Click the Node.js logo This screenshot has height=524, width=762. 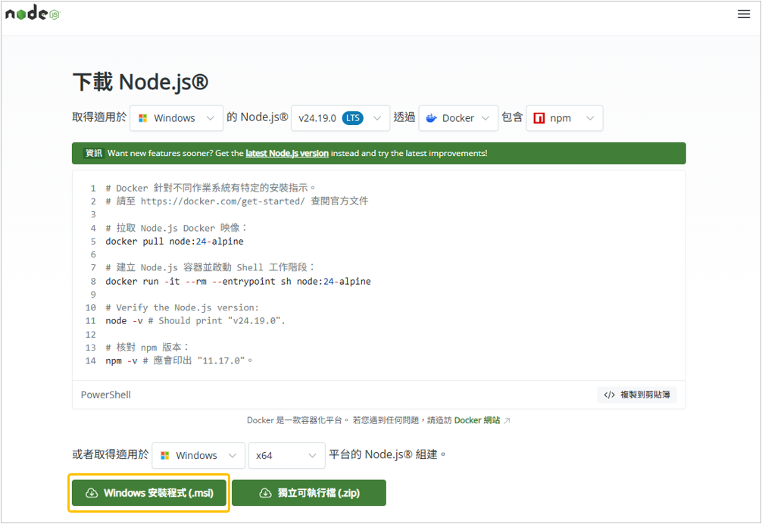tap(33, 13)
